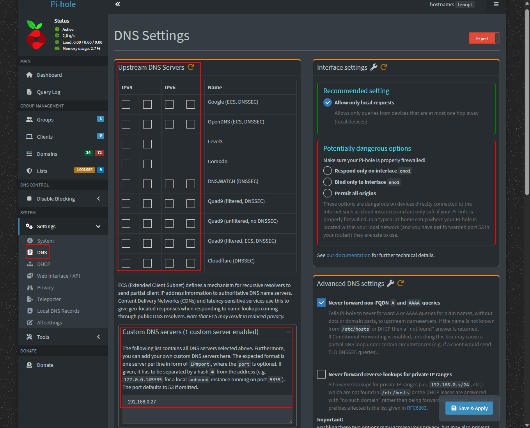Go to Teleporter settings

coord(49,299)
